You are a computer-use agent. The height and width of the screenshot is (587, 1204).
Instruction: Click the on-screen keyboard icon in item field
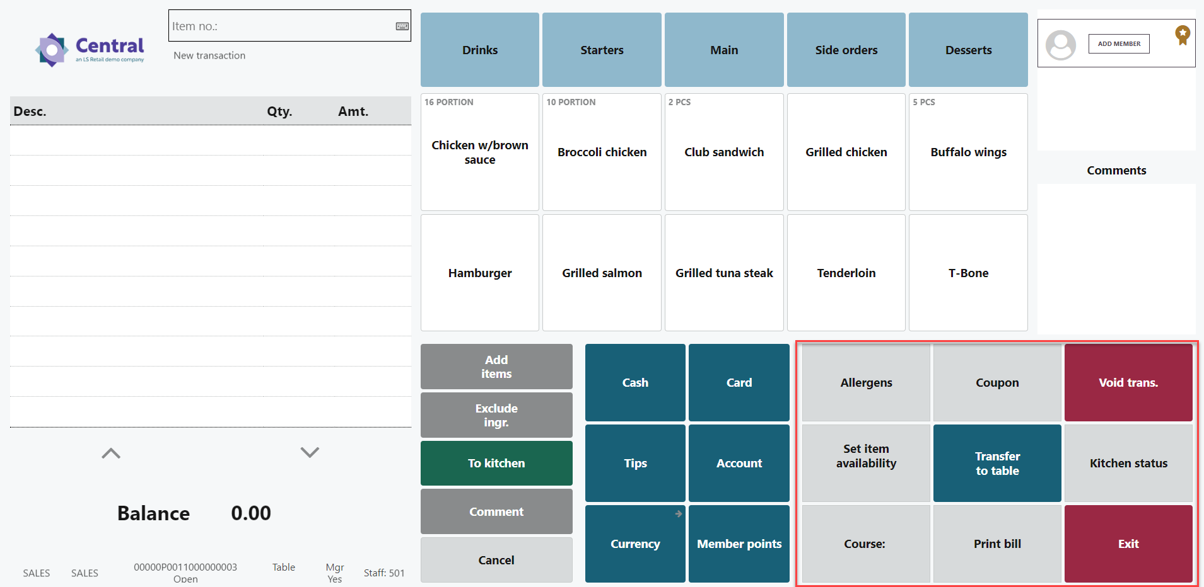(402, 26)
